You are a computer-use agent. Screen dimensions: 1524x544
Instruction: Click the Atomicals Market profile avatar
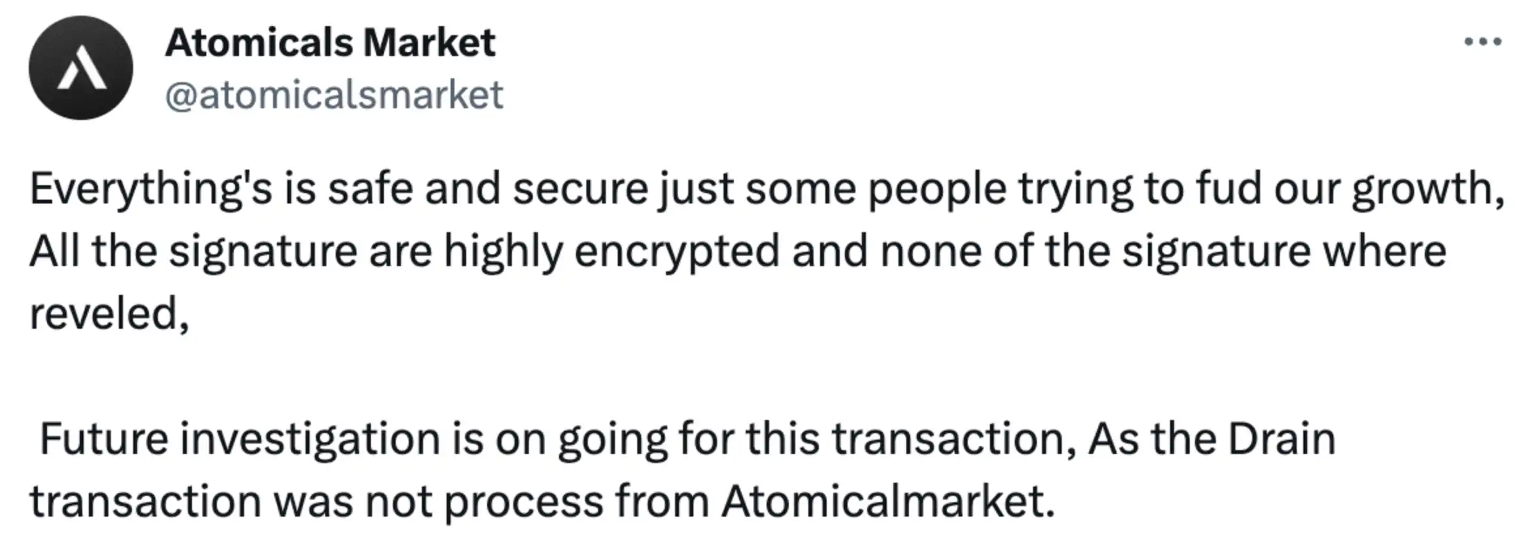coord(80,68)
